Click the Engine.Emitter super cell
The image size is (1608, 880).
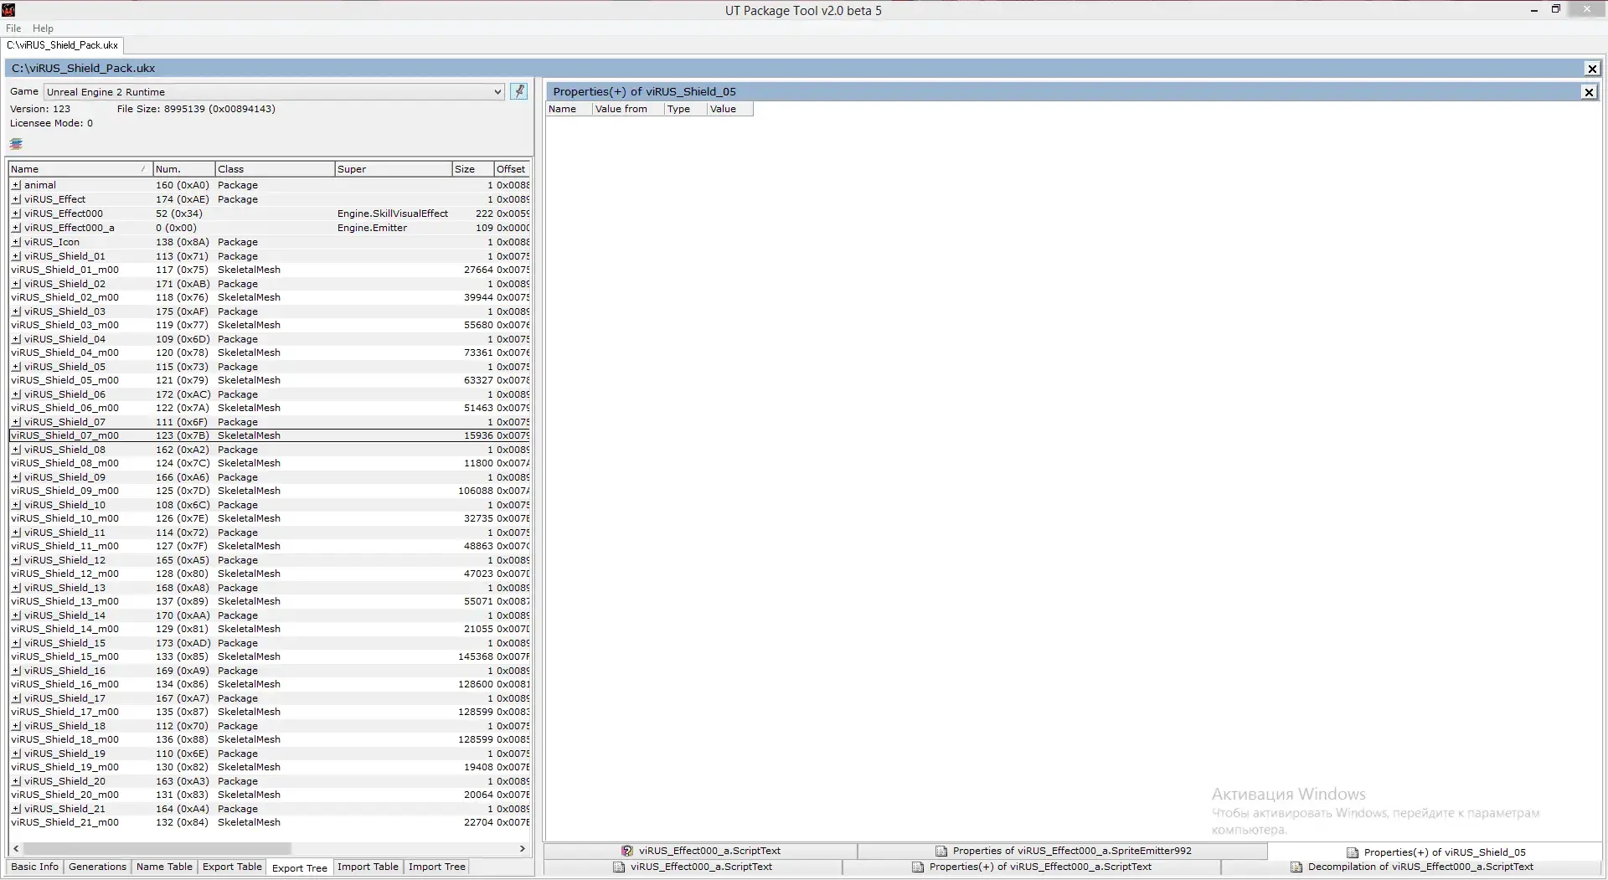pos(372,228)
